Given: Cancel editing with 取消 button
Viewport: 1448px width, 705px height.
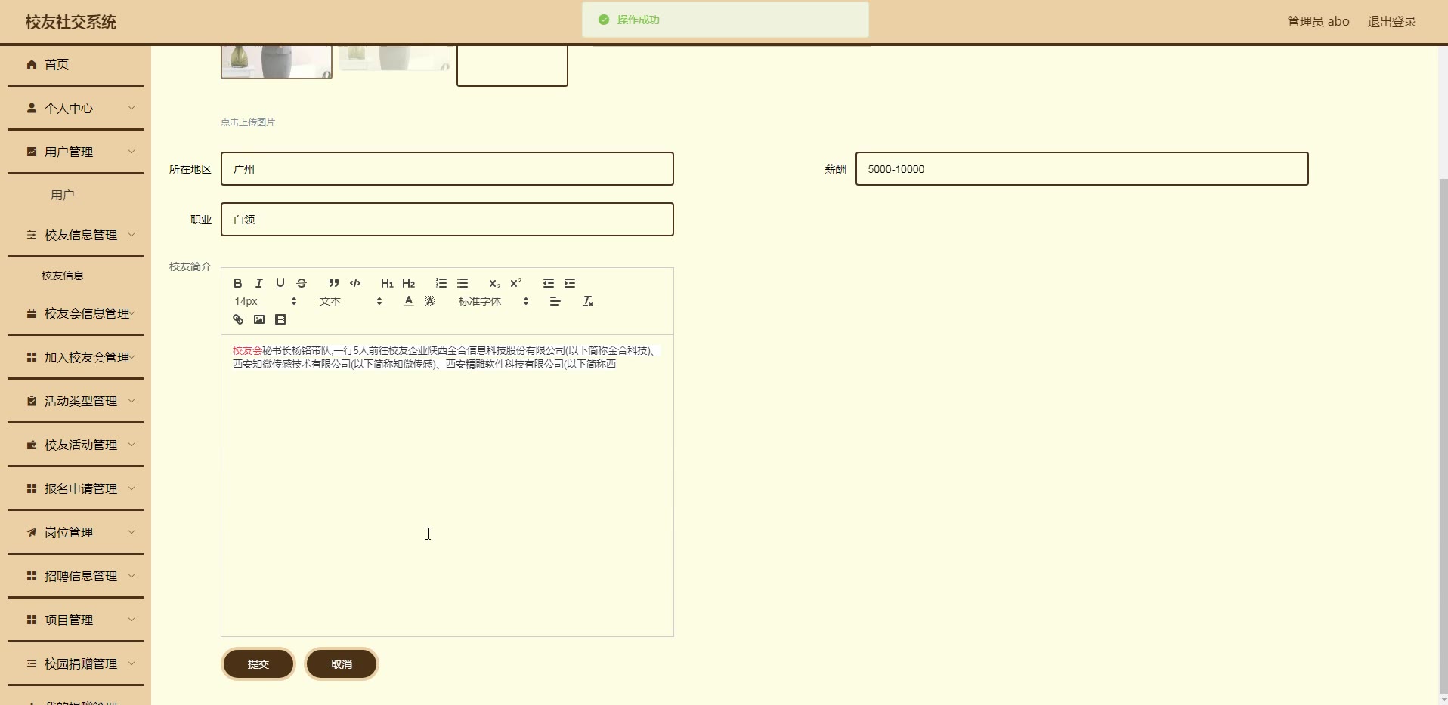Looking at the screenshot, I should pos(342,664).
